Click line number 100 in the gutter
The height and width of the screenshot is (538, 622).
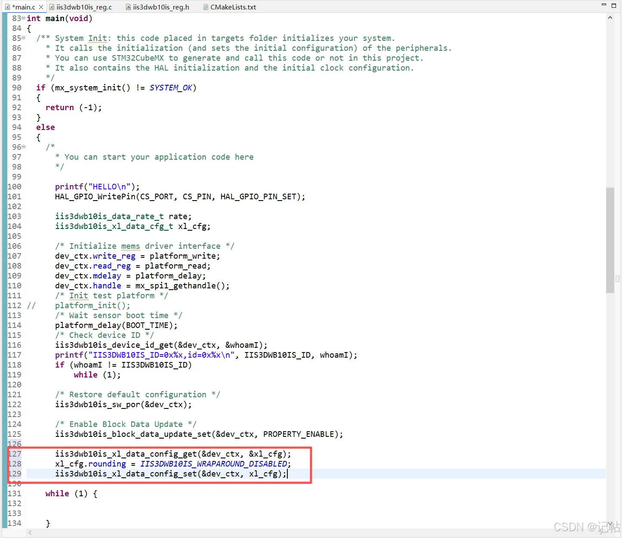pos(14,187)
